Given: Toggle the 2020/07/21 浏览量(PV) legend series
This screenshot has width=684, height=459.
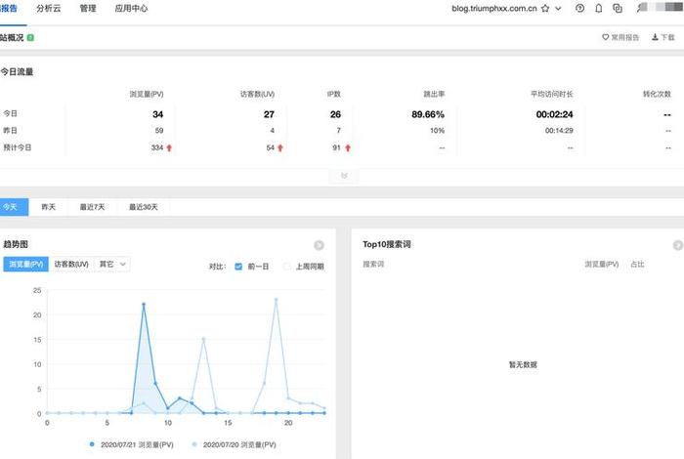Looking at the screenshot, I should click(x=132, y=444).
